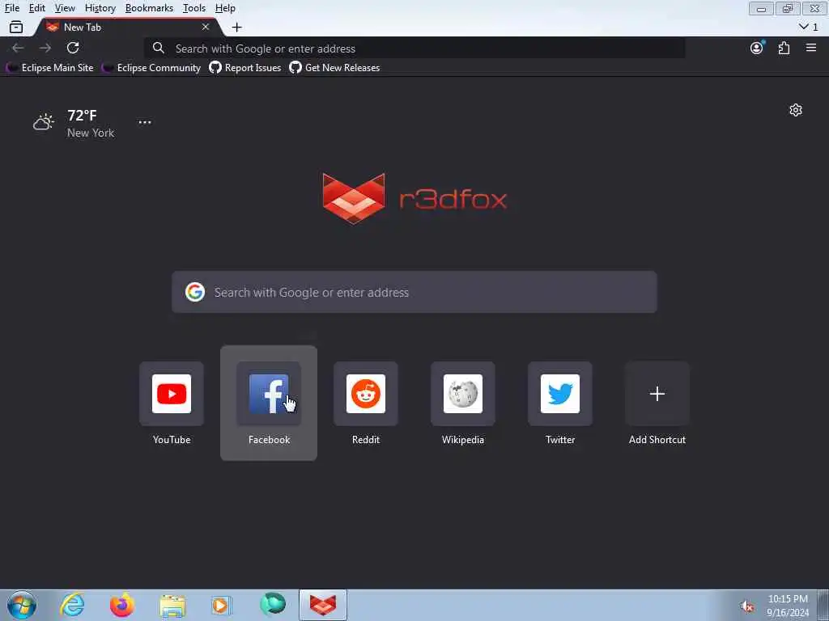Viewport: 829px width, 621px height.
Task: Open the Wikipedia shortcut tile
Action: coord(463,394)
